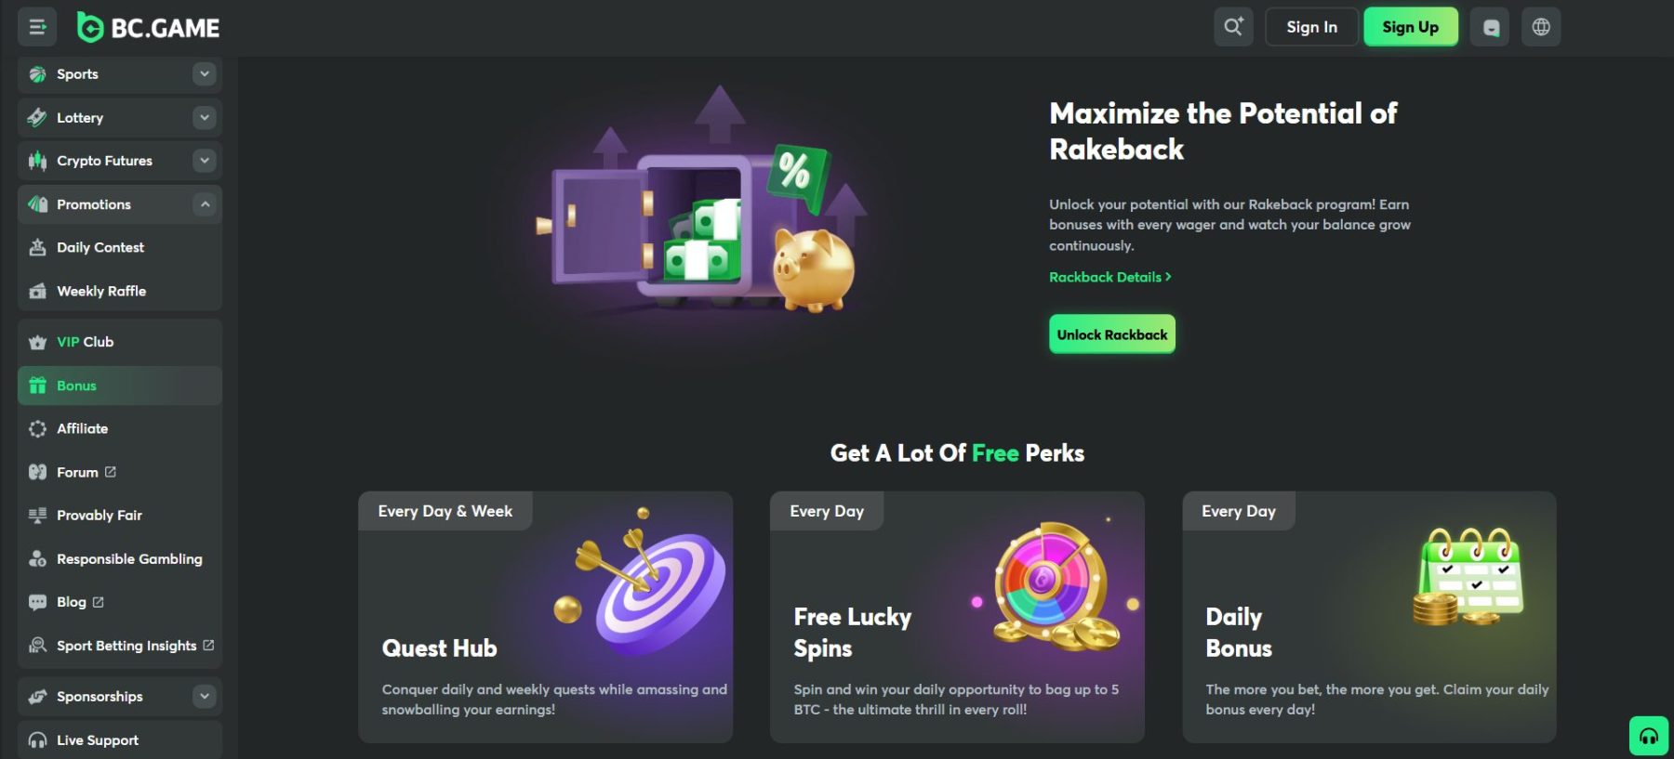Go to the BC.GAME logo home
1674x759 pixels.
point(149,28)
